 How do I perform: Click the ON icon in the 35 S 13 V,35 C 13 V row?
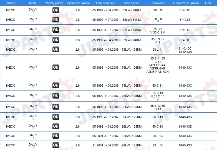tap(56, 96)
